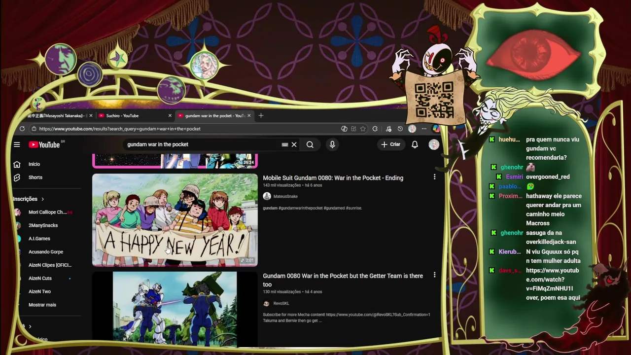Screen dimensions: 631x355
Task: Open more options for War in the Pocket - Ending
Action: [434, 177]
